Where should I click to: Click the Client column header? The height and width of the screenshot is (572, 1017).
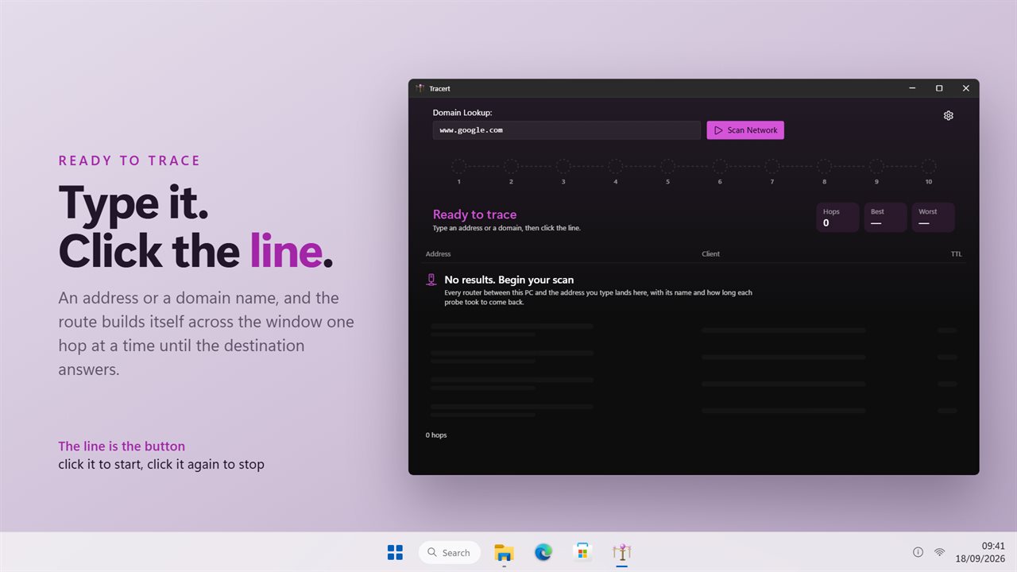[x=710, y=254]
